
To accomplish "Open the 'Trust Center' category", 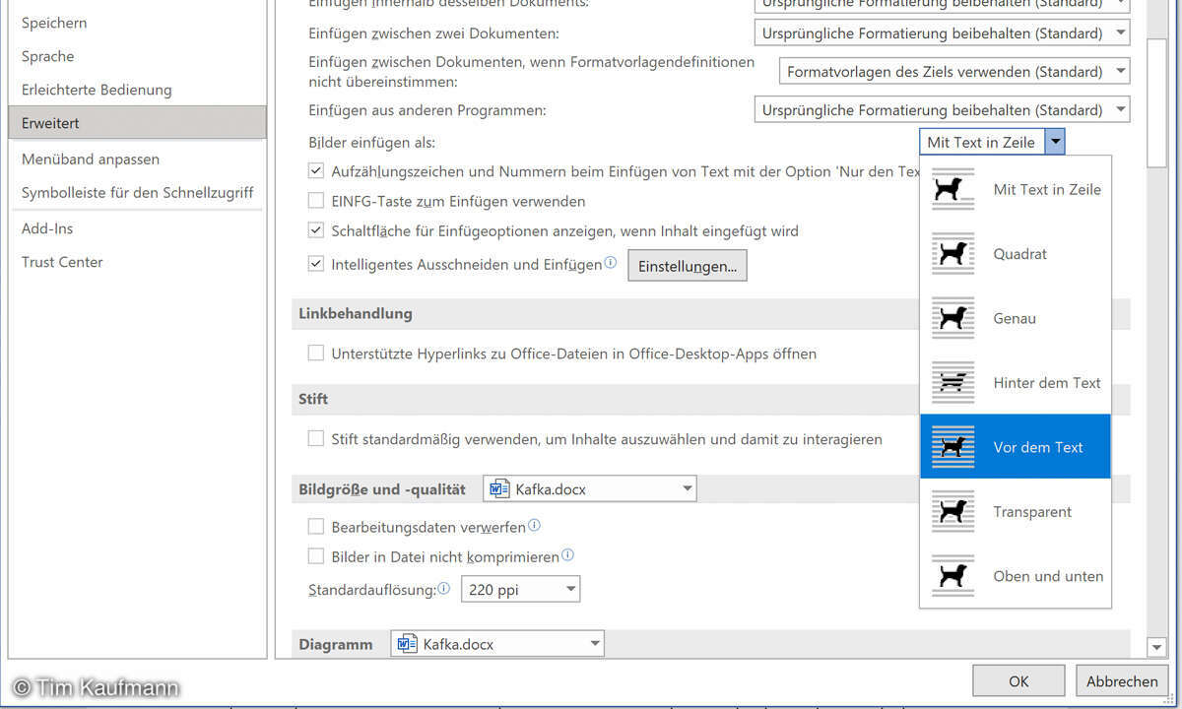I will pos(62,262).
